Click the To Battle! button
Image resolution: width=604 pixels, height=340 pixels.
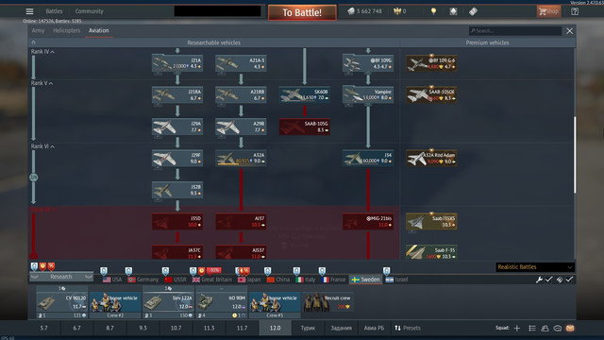302,12
